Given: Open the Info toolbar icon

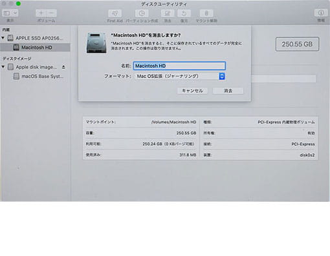Looking at the screenshot, I should (321, 13).
